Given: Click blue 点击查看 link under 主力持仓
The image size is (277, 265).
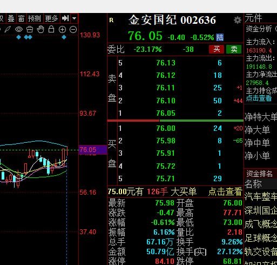Looking at the screenshot, I should (x=259, y=98).
